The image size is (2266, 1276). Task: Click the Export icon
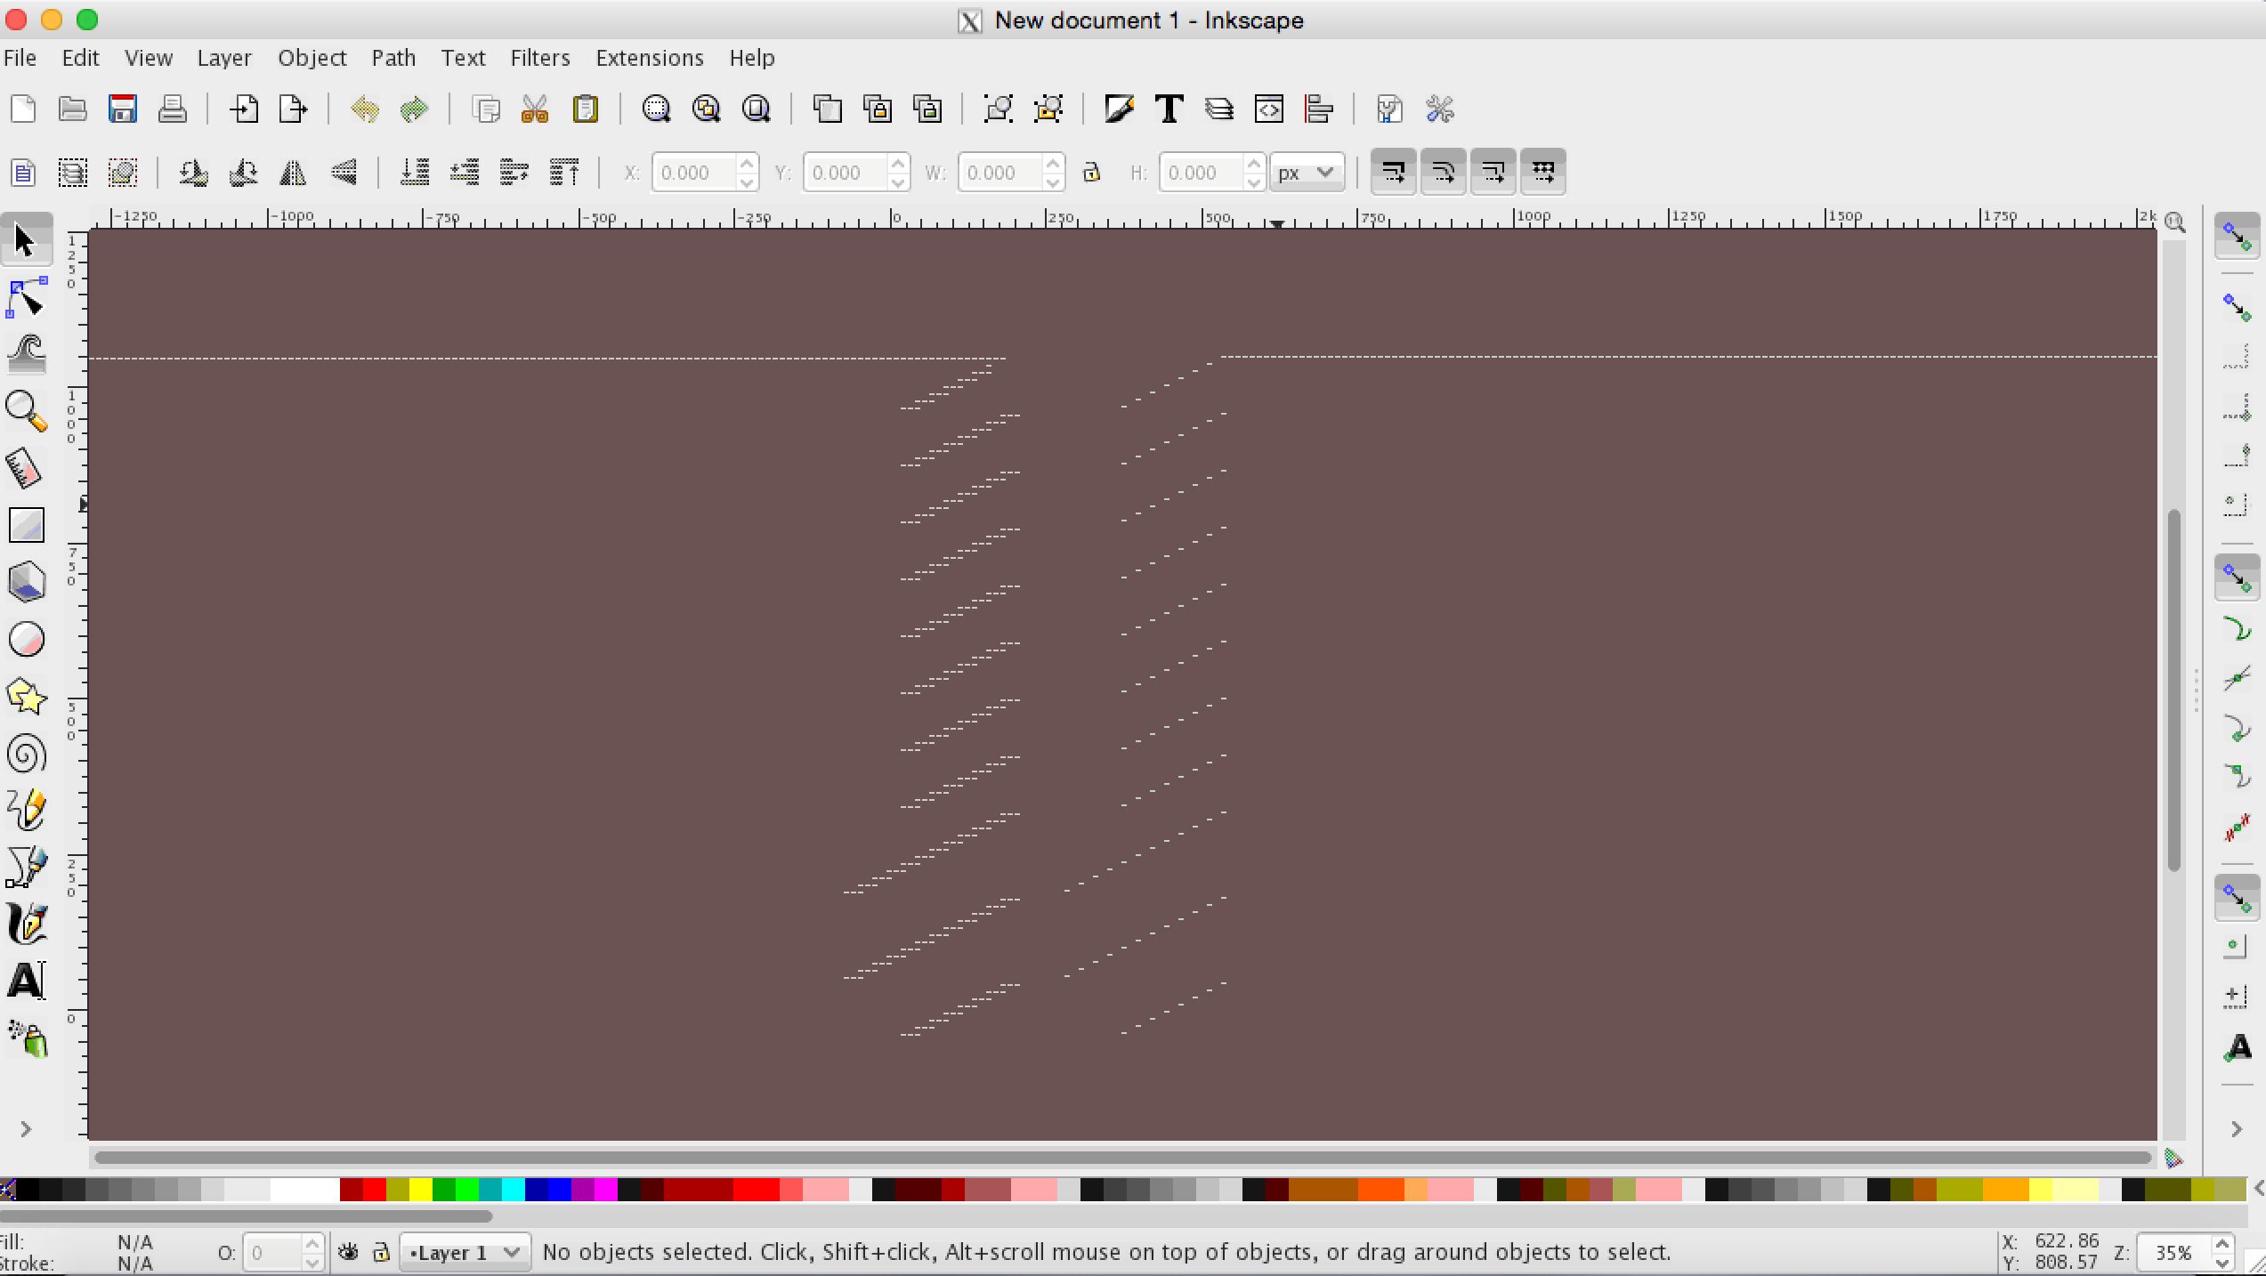pos(293,109)
